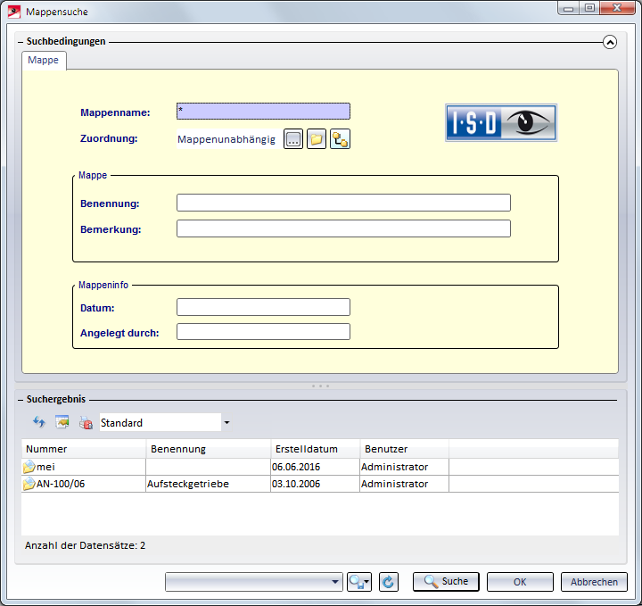Click the printer icon in Suchergebnis toolbar
This screenshot has width=642, height=606.
coord(86,423)
